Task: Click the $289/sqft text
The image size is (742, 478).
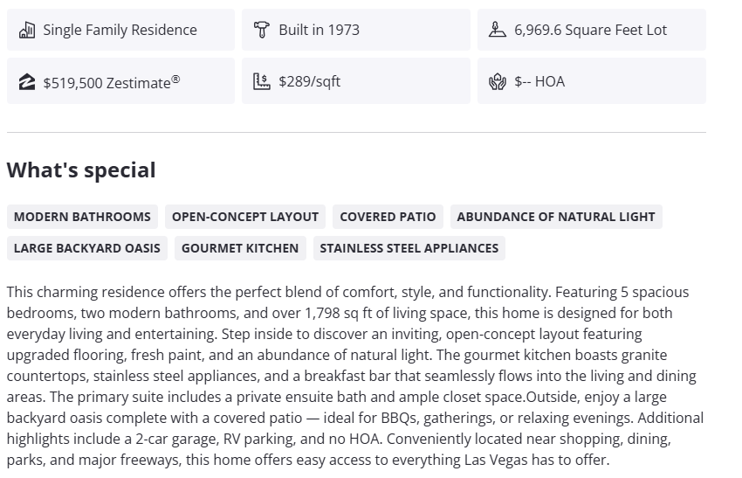Action: (310, 81)
